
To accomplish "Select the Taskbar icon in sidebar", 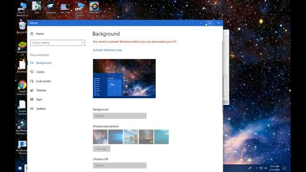I will pos(32,108).
